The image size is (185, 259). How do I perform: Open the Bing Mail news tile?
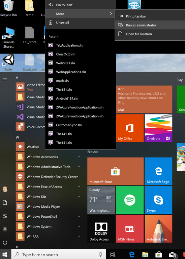pos(144,99)
